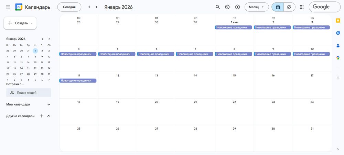The image size is (344, 155).
Task: Select day 12 in main calendar grid
Action: [x=118, y=75]
